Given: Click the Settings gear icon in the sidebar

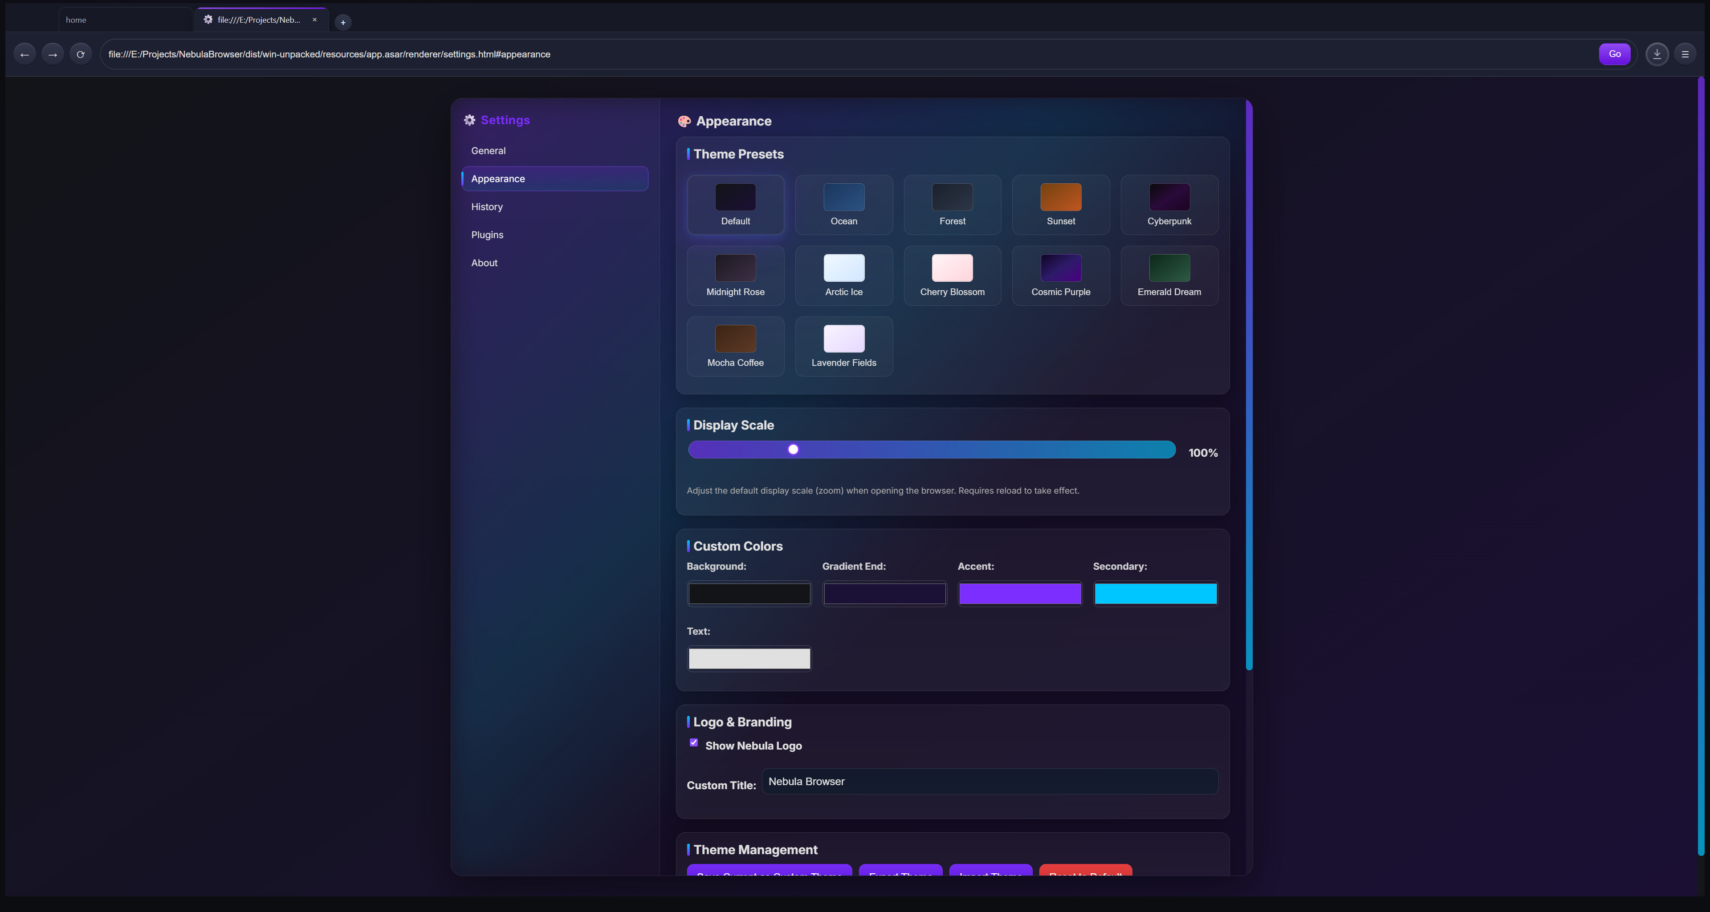Looking at the screenshot, I should pos(469,119).
